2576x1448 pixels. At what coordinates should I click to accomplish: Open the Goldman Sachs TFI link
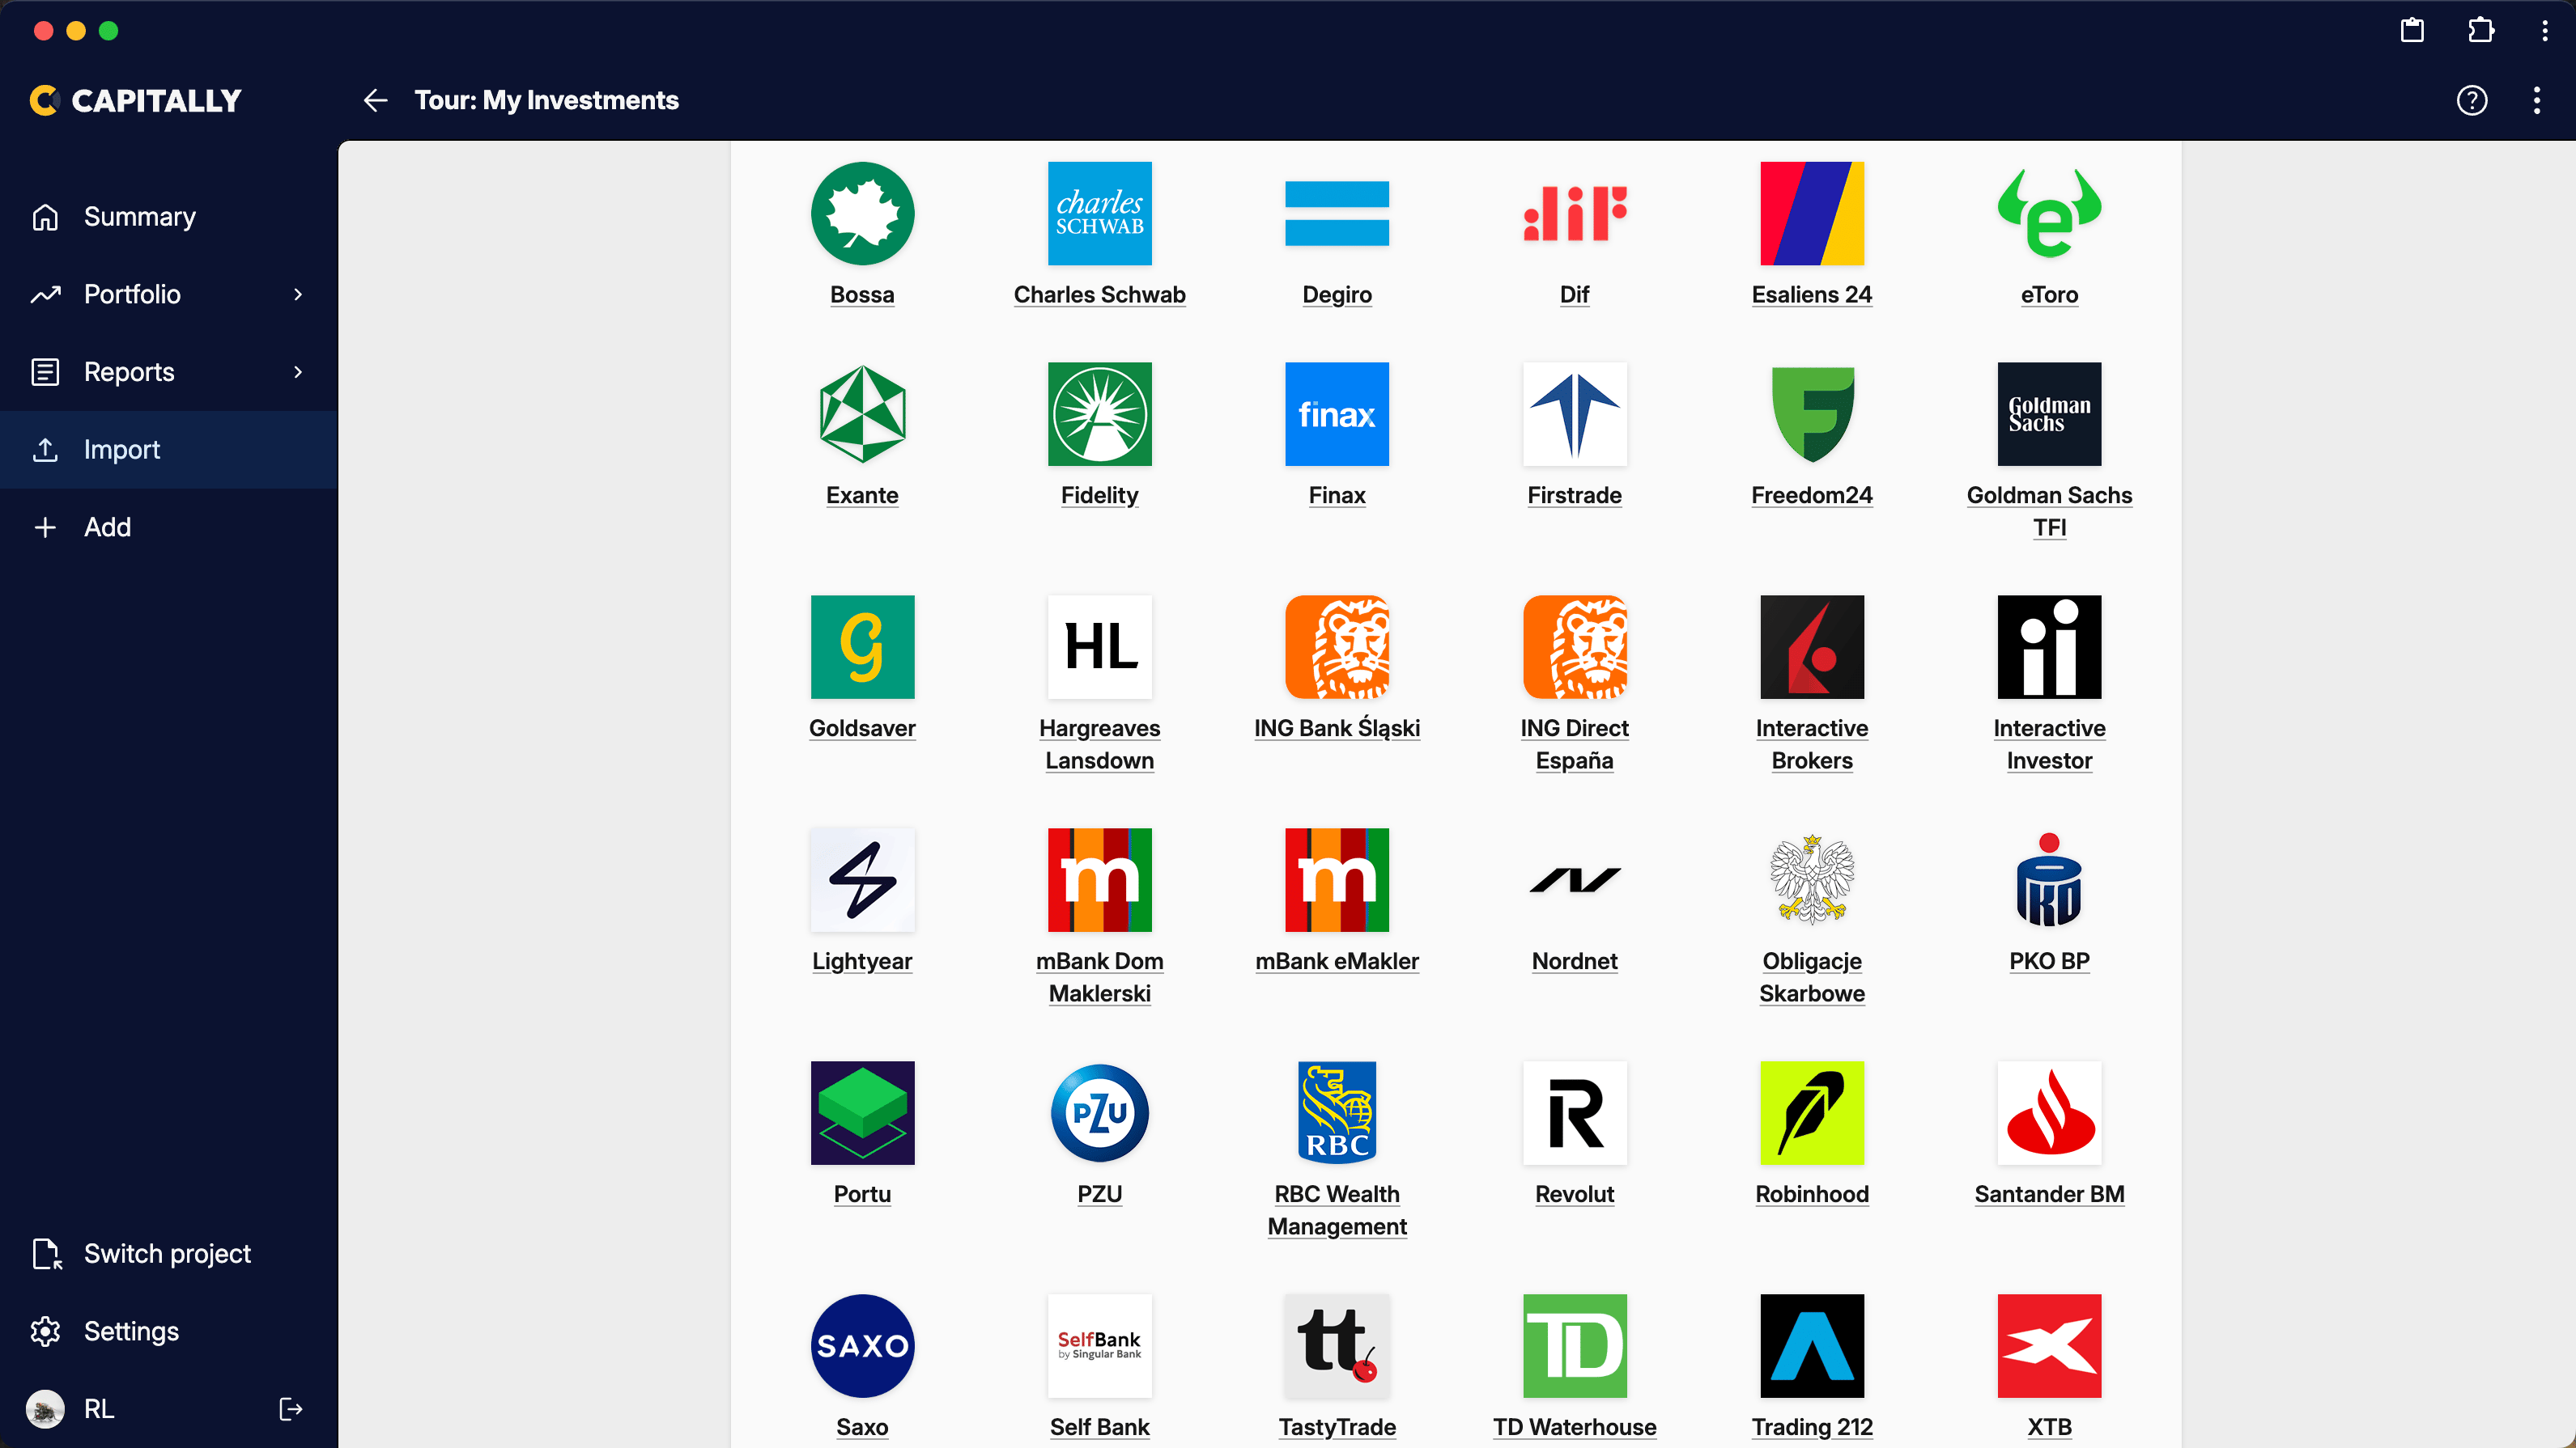click(x=2049, y=511)
